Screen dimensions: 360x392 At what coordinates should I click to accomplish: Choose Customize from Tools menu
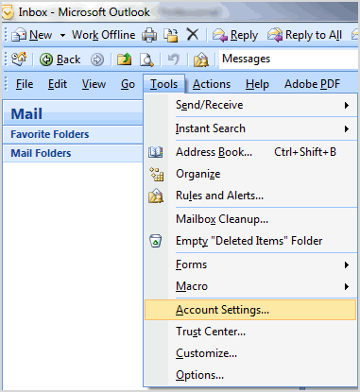250,353
